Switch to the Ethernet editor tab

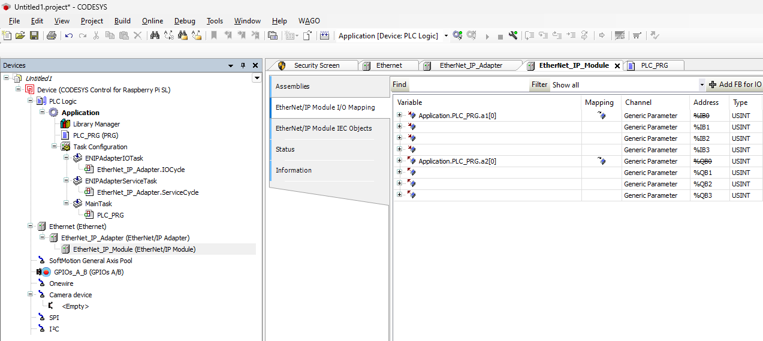pos(388,65)
